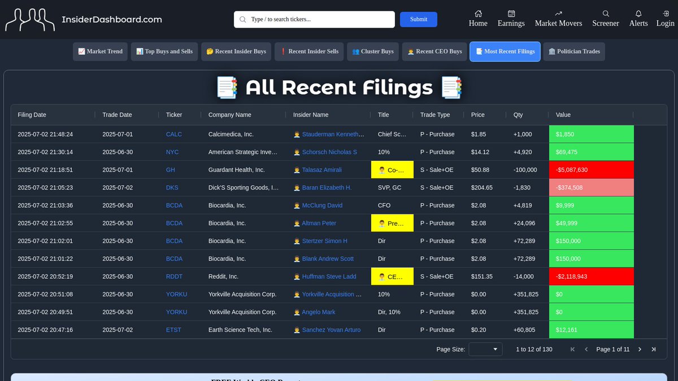Open RDDT ticker link
Screen dimensions: 678x381
(x=174, y=277)
